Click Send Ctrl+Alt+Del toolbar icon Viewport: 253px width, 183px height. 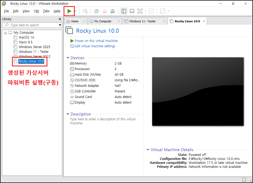coord(85,11)
